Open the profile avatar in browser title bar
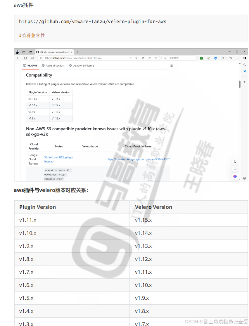249x326 pixels. pos(18,52)
